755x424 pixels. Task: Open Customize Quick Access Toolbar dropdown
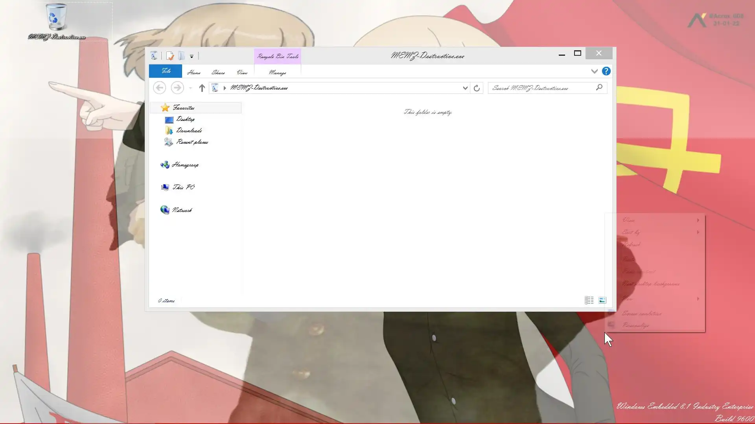[192, 57]
